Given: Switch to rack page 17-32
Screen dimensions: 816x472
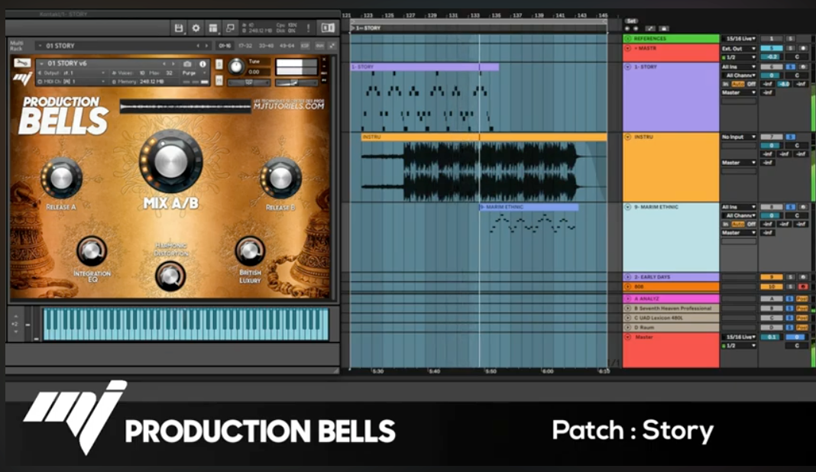Looking at the screenshot, I should (x=245, y=46).
